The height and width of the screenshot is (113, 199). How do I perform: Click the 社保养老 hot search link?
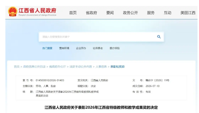98,48
